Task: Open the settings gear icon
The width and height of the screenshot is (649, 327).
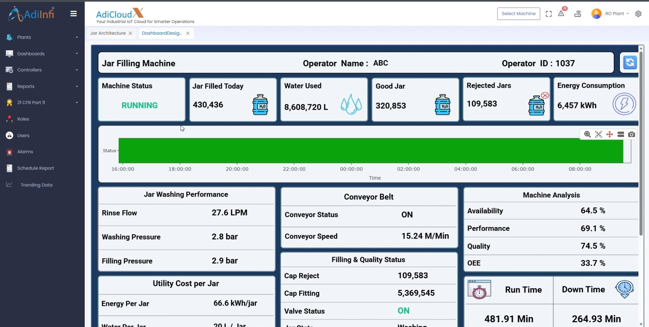Action: point(638,14)
